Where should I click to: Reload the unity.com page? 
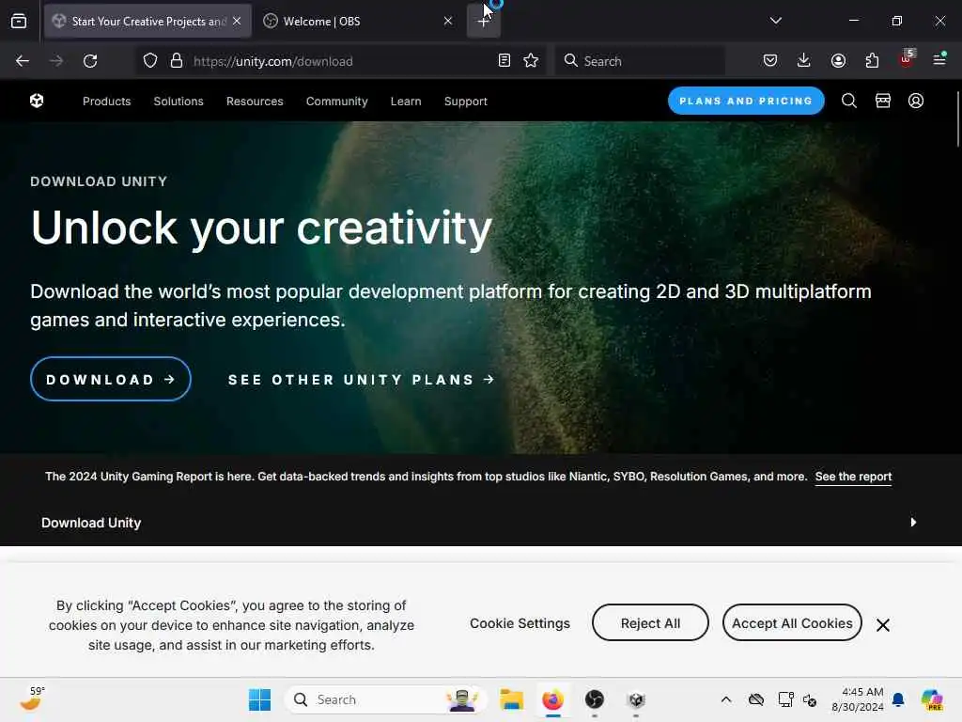tap(90, 61)
